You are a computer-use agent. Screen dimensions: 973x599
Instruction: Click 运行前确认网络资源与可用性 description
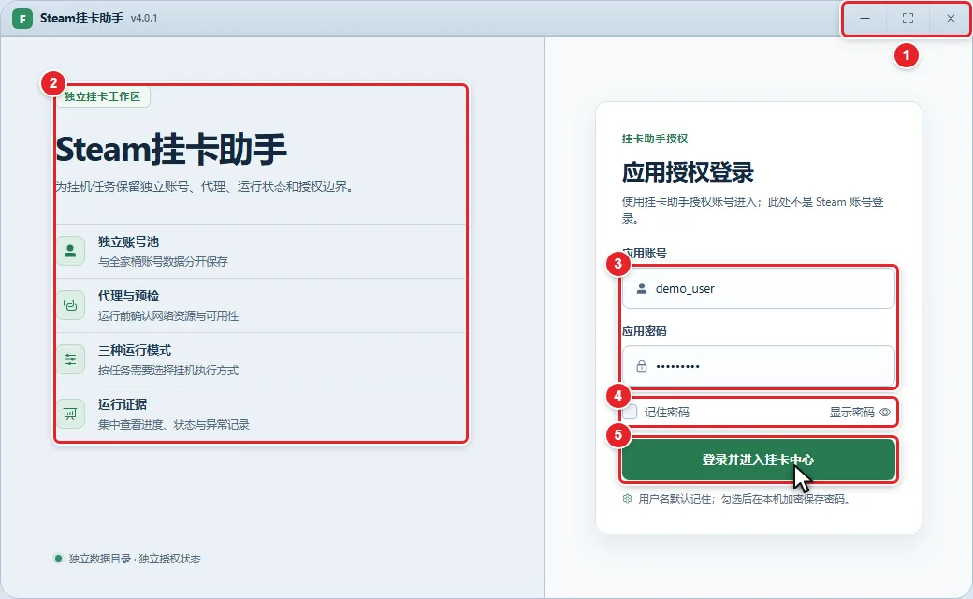[168, 316]
